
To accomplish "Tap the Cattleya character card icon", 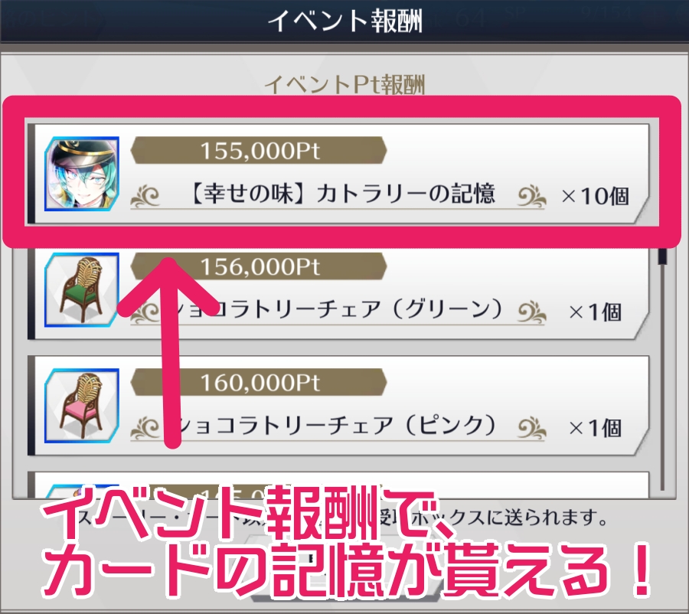I will tap(82, 174).
